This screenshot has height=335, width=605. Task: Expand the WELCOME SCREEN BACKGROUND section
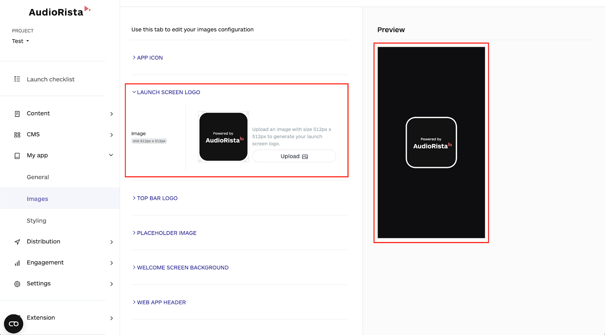[x=180, y=267]
